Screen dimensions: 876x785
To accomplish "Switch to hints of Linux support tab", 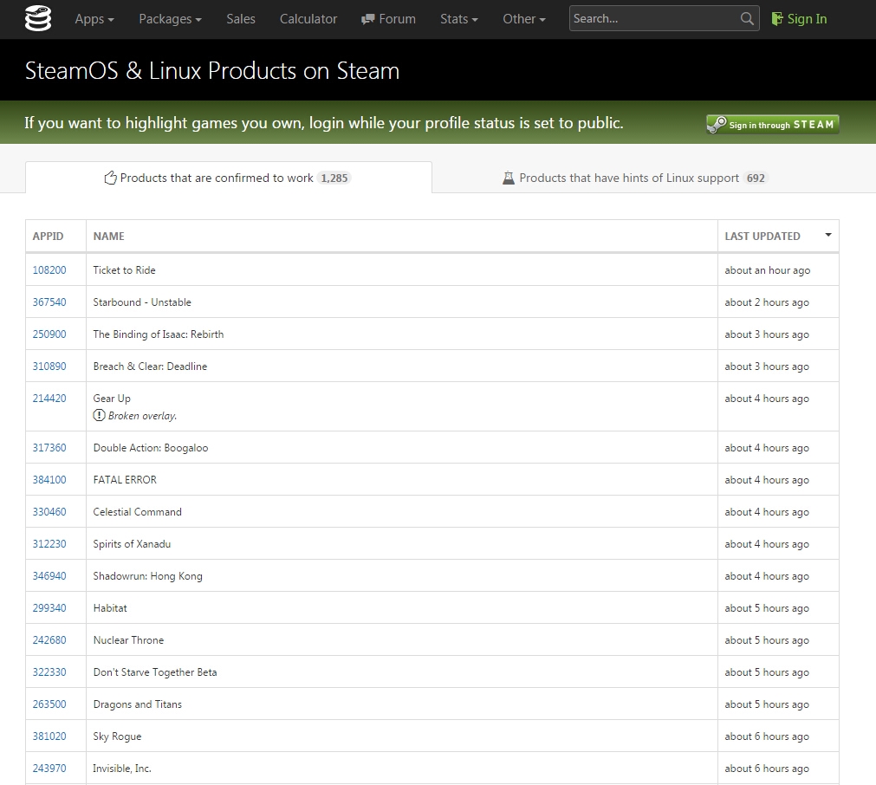I will click(635, 178).
